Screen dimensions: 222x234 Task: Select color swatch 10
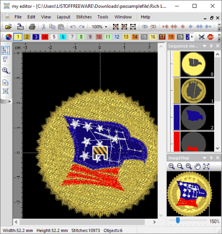coord(99,37)
